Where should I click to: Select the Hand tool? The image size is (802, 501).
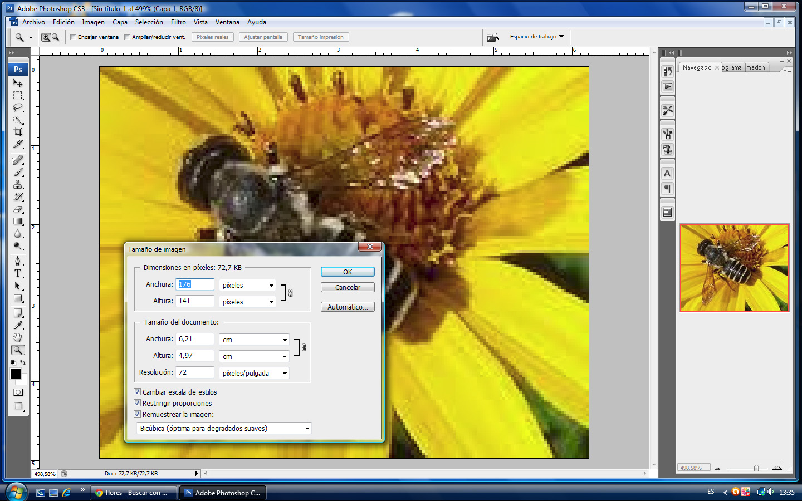(18, 337)
